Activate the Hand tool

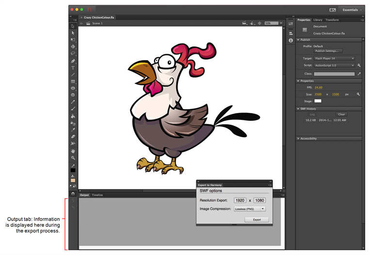click(73, 151)
